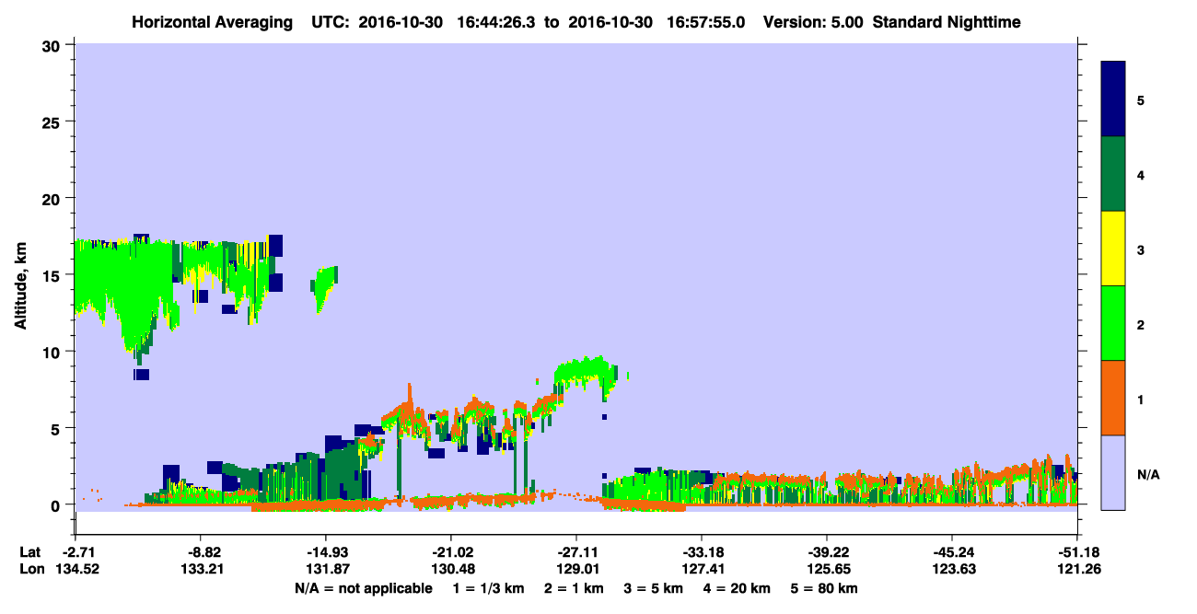Click legend text '2 = 1 km'
Viewport: 1197px width, 614px height.
click(575, 588)
